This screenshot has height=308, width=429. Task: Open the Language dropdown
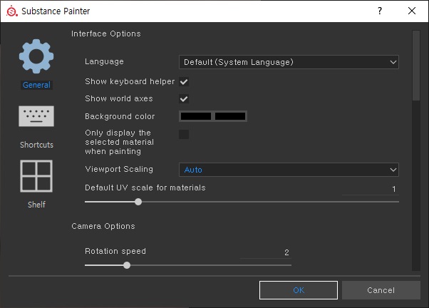(289, 62)
